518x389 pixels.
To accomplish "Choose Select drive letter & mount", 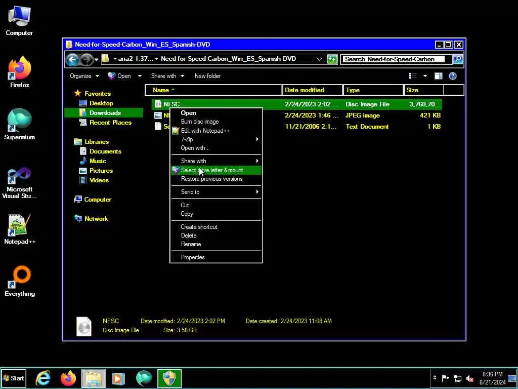I will (x=216, y=170).
